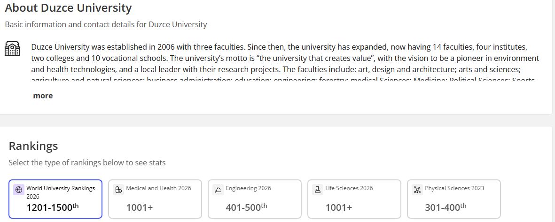Viewport: 555px width, 222px height.
Task: Expand the description with the 'more' link
Action: coord(43,96)
